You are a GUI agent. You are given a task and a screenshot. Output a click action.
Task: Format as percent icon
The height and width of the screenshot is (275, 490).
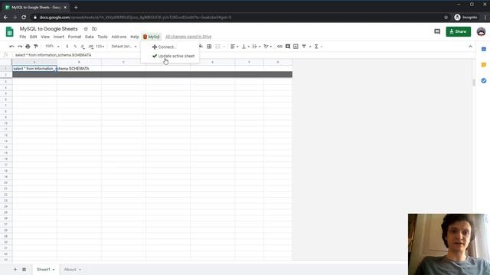coord(75,47)
